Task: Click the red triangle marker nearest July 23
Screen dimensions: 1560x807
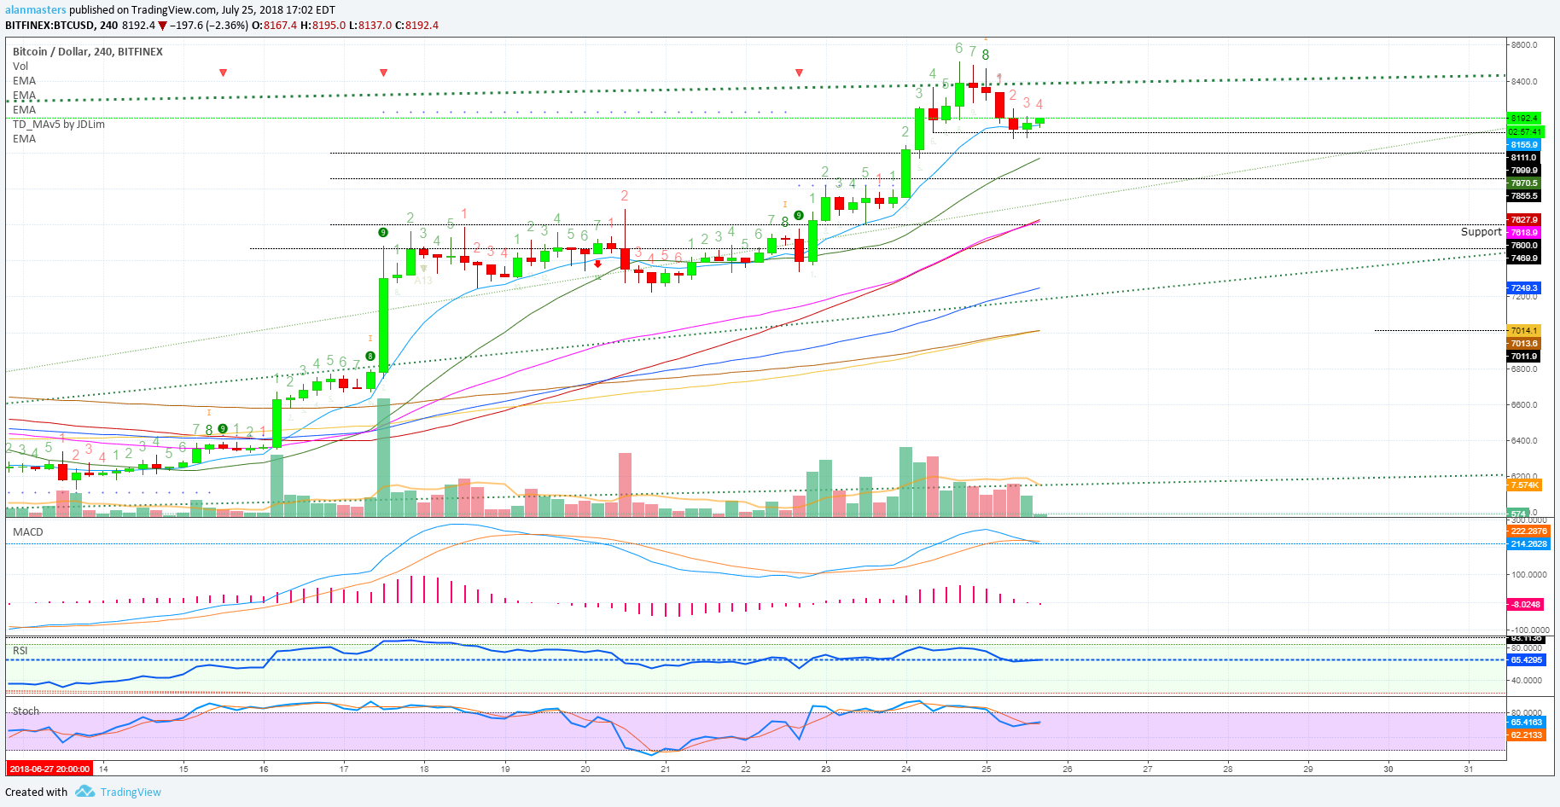Action: pos(799,73)
